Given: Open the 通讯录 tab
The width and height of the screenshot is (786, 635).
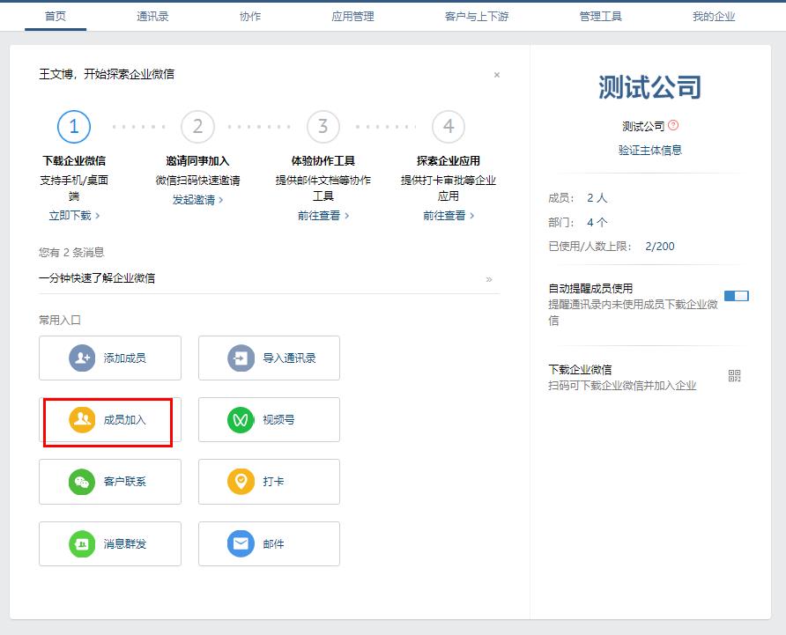Looking at the screenshot, I should 153,16.
